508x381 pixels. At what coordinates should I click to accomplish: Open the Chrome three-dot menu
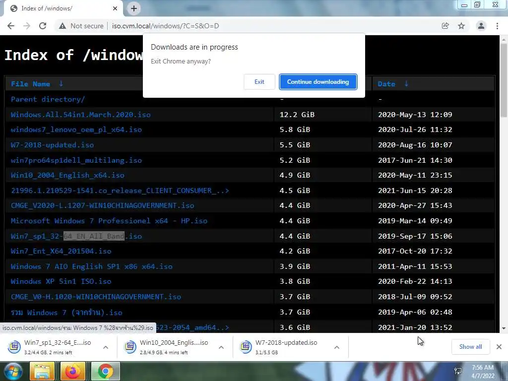pyautogui.click(x=497, y=26)
